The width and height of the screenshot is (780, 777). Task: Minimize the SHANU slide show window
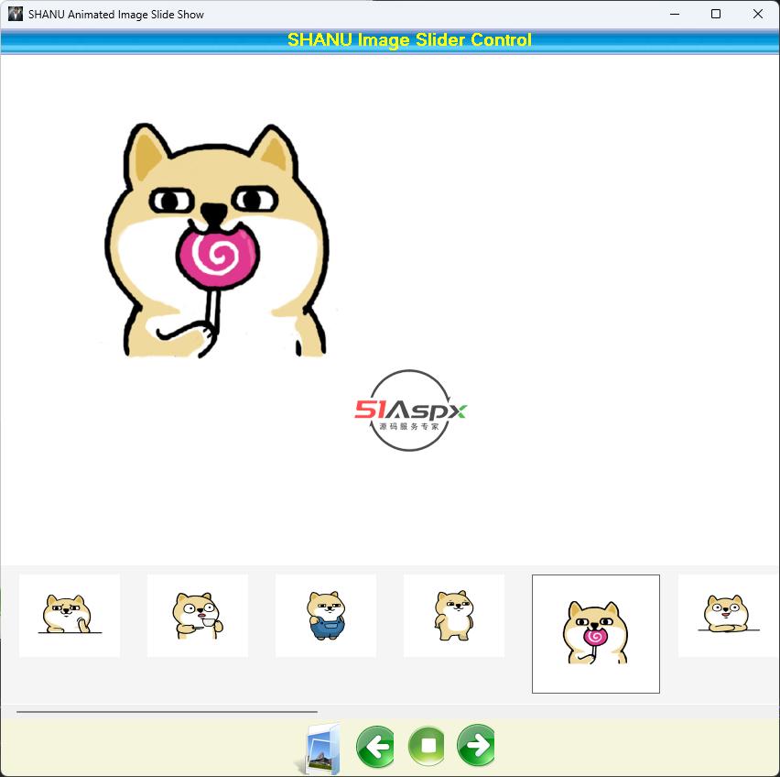(x=675, y=14)
